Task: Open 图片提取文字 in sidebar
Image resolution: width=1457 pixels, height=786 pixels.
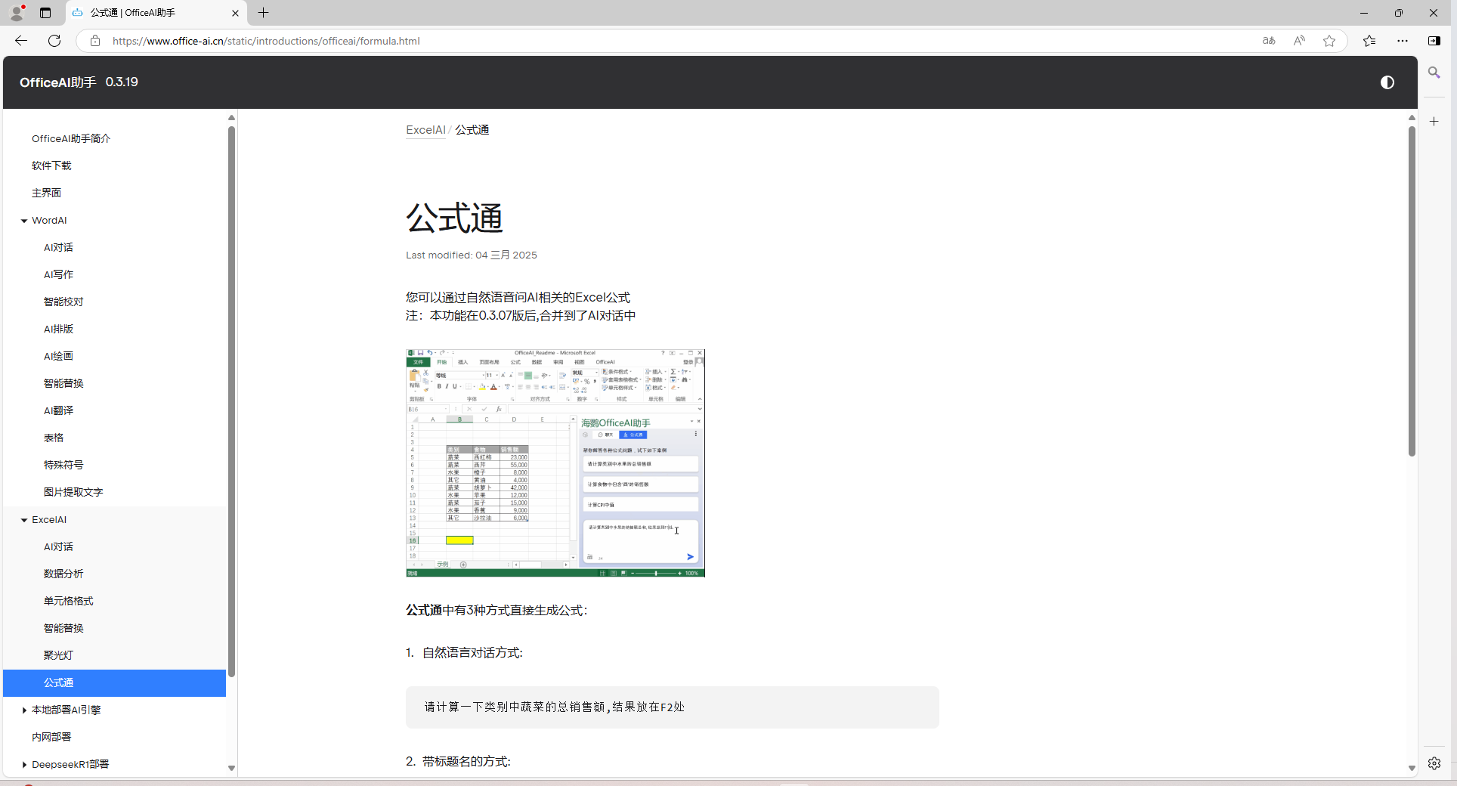Action: coord(73,493)
